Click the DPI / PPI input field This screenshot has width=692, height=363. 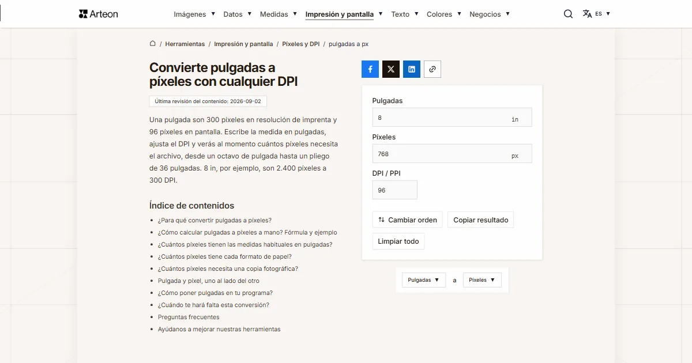pyautogui.click(x=395, y=190)
